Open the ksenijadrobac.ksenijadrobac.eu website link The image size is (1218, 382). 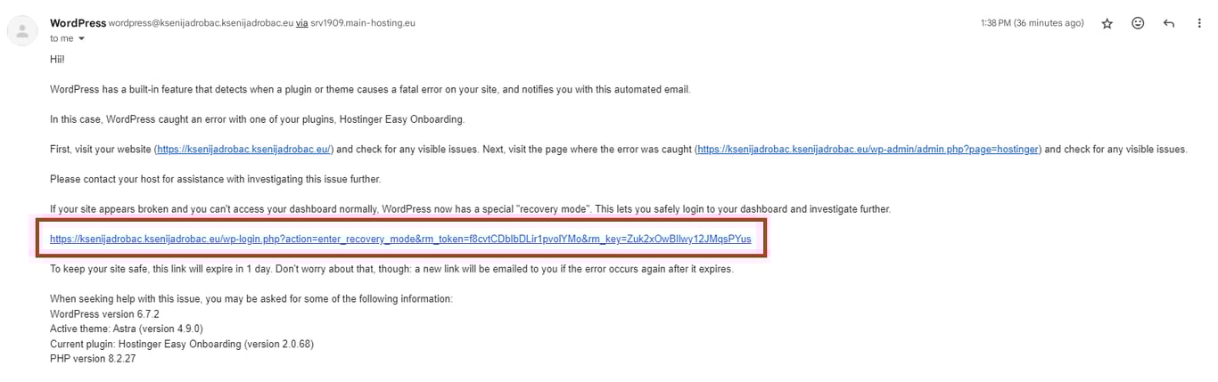[244, 150]
